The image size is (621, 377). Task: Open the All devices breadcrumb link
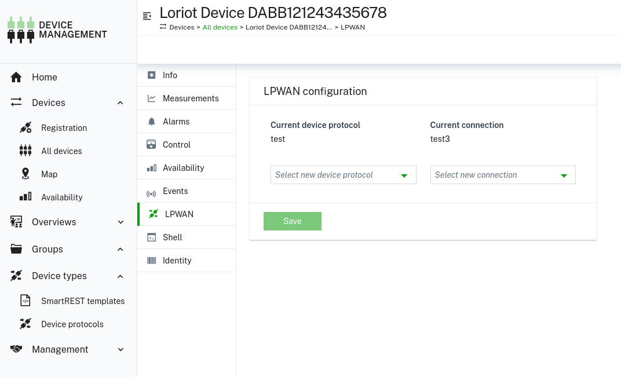pos(220,27)
